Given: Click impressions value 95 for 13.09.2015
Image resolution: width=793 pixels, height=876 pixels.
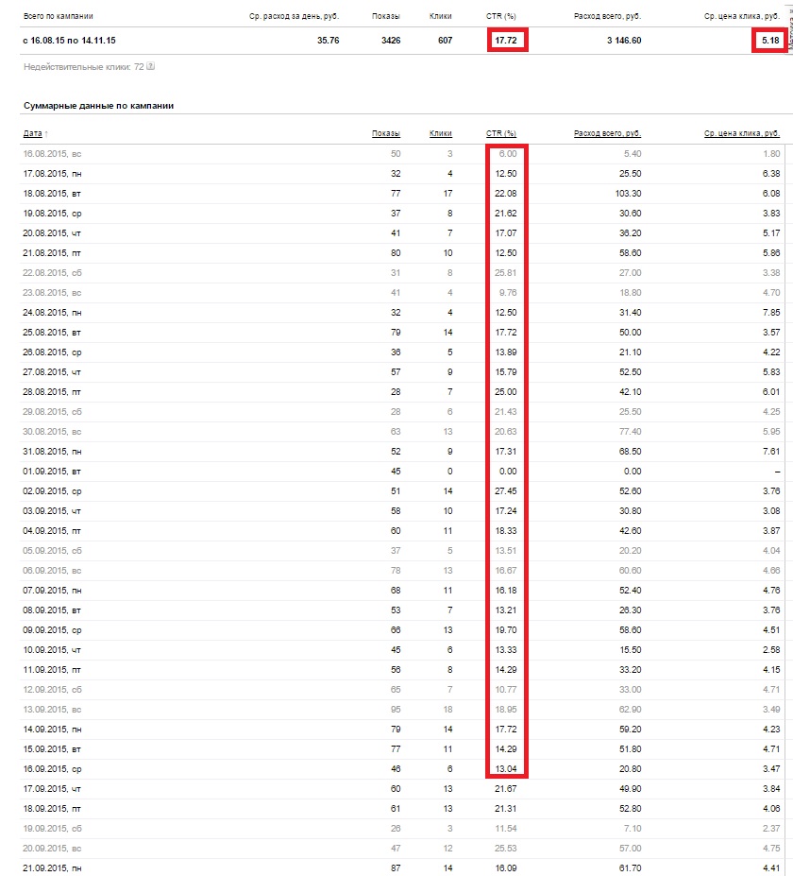Looking at the screenshot, I should pyautogui.click(x=396, y=709).
